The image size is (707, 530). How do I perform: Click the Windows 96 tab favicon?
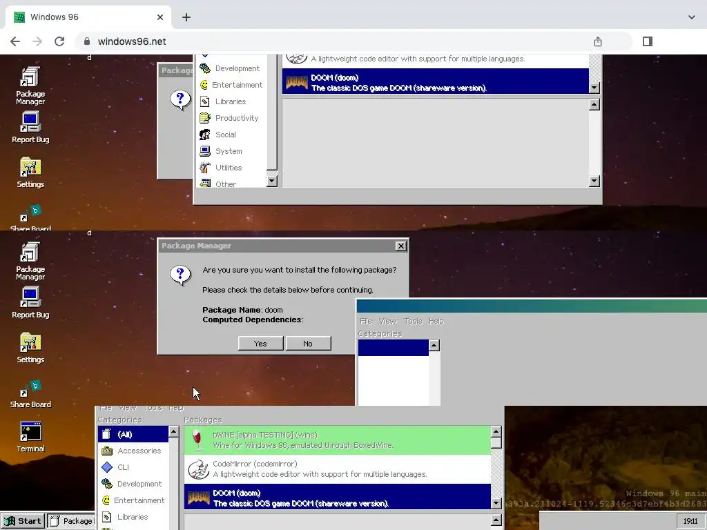click(19, 17)
